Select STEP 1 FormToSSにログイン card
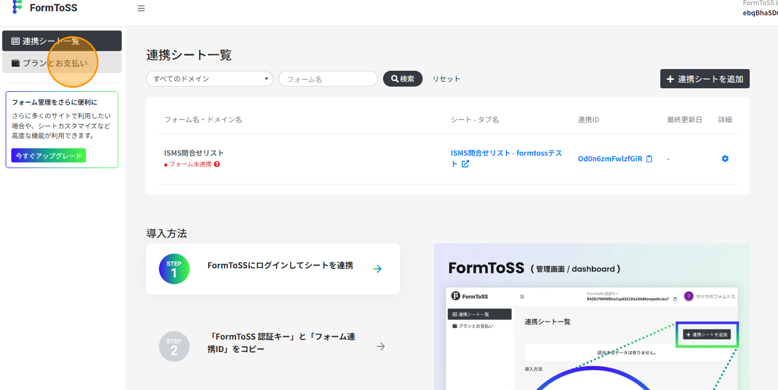This screenshot has width=778, height=390. pyautogui.click(x=273, y=269)
